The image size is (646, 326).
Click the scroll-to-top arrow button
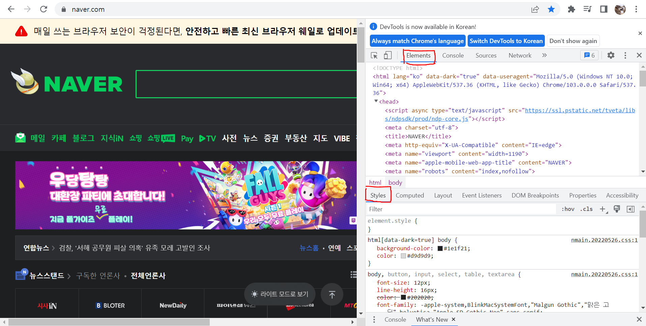coord(332,294)
